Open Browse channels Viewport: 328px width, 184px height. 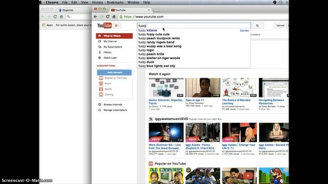tap(113, 104)
